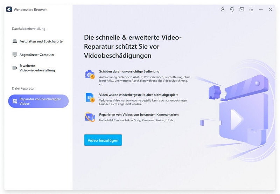Click the Video hinzufügen button
Viewport: 280px width, 194px height.
pyautogui.click(x=103, y=140)
